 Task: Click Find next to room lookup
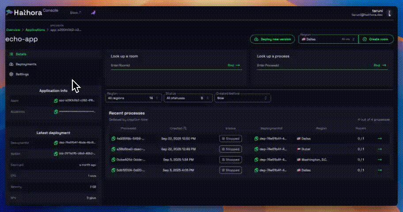(234, 65)
